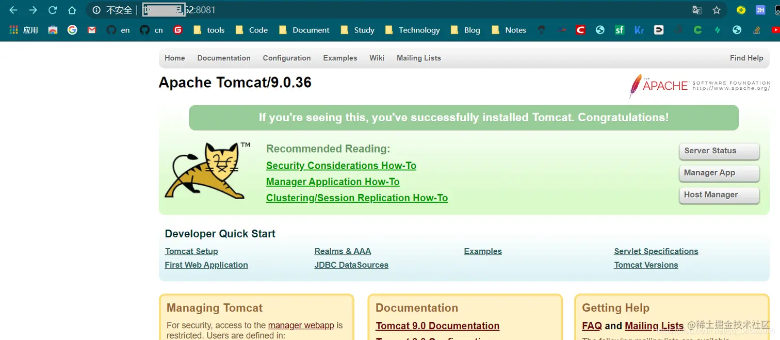Open the GitHub en bookmark
This screenshot has height=340, width=780.
point(118,30)
